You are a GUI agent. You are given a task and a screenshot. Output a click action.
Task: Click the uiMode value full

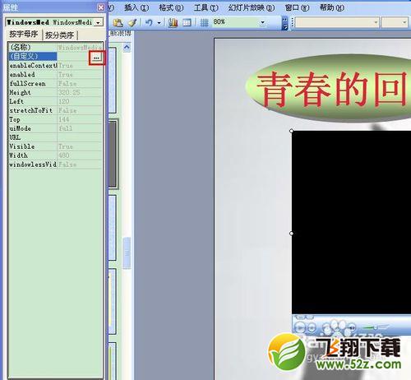65,128
